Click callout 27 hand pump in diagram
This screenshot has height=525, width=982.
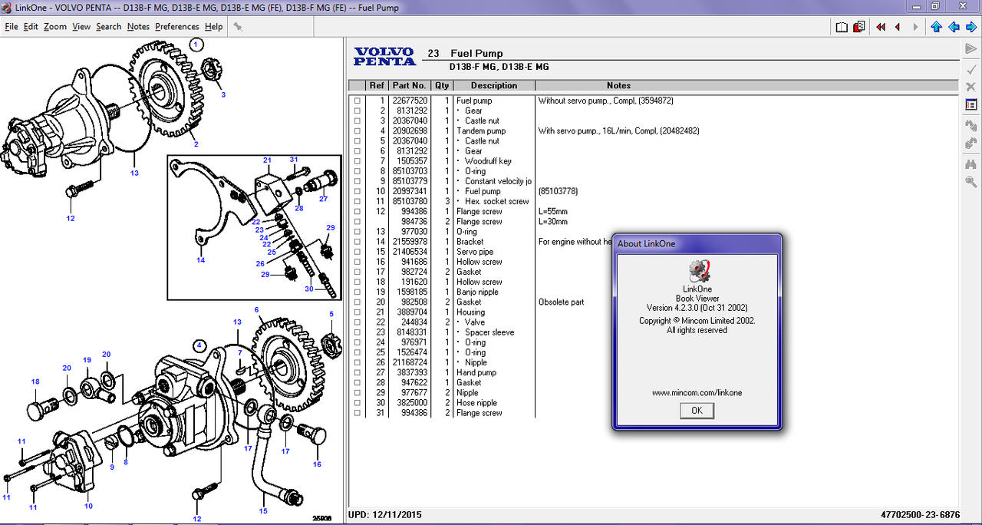click(x=323, y=199)
